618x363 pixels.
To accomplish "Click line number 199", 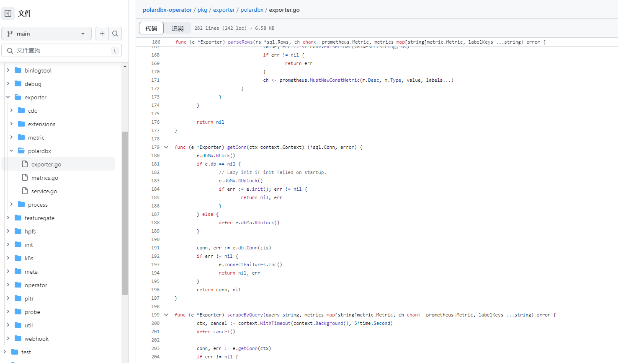I will point(155,315).
